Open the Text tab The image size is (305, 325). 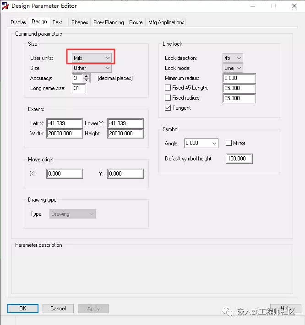click(x=57, y=22)
